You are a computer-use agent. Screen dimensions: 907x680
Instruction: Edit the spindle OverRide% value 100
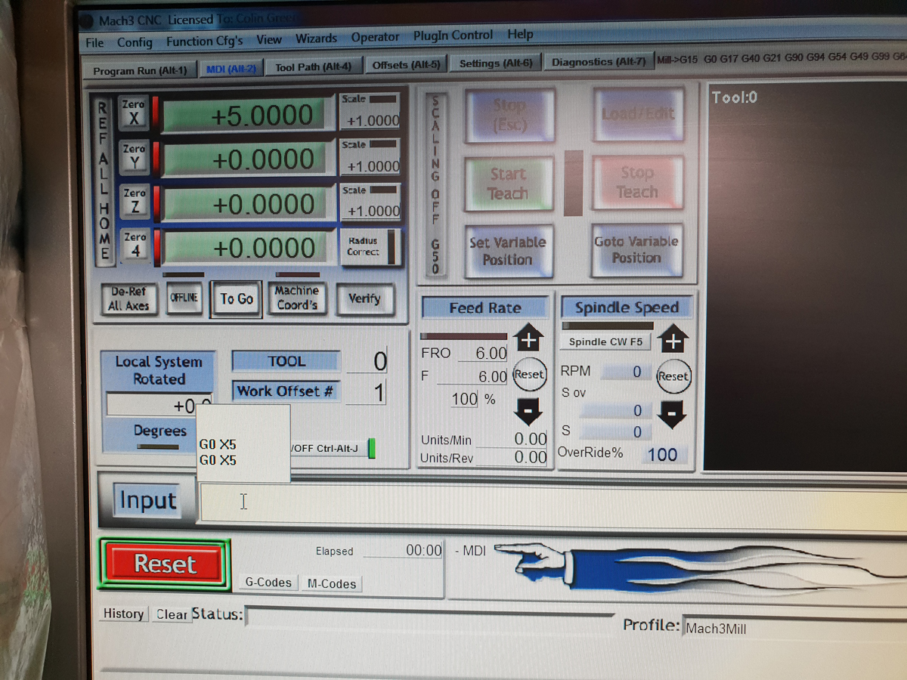pyautogui.click(x=661, y=455)
